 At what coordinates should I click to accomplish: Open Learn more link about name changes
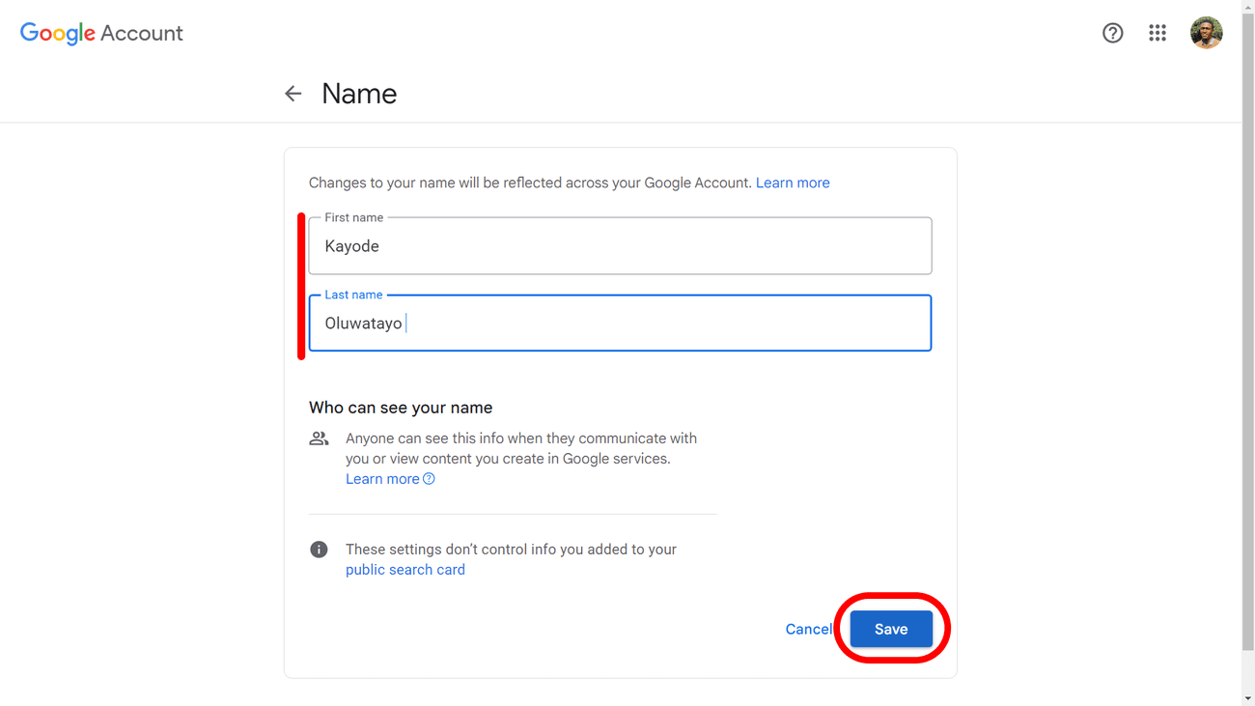792,183
